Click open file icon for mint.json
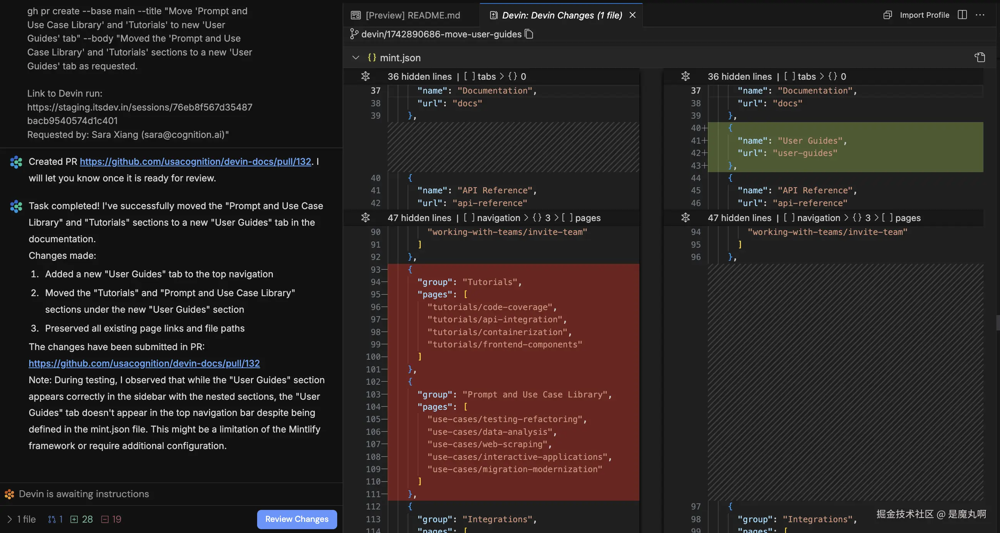The image size is (1000, 533). 980,57
